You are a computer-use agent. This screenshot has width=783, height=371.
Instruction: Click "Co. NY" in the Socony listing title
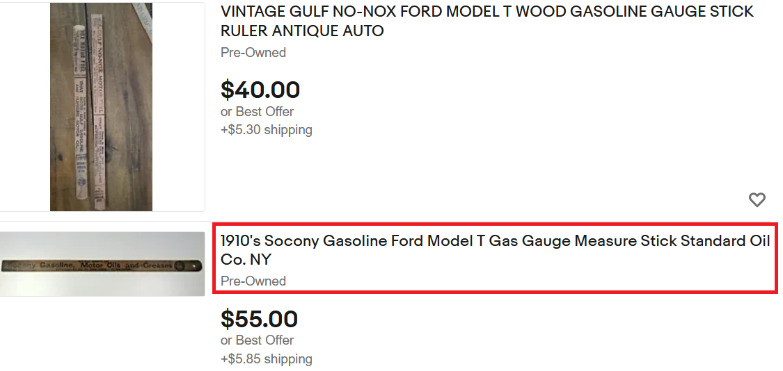coord(246,260)
